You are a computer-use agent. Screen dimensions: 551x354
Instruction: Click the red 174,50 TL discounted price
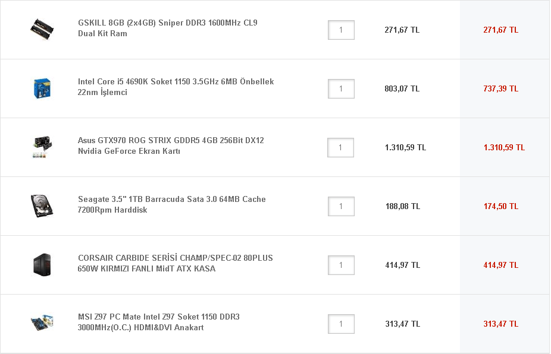tap(500, 206)
